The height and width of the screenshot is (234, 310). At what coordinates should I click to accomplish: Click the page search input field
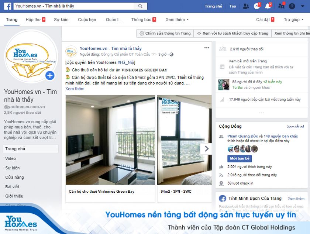[74, 6]
